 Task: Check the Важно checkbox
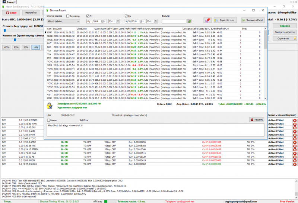tap(48, 120)
